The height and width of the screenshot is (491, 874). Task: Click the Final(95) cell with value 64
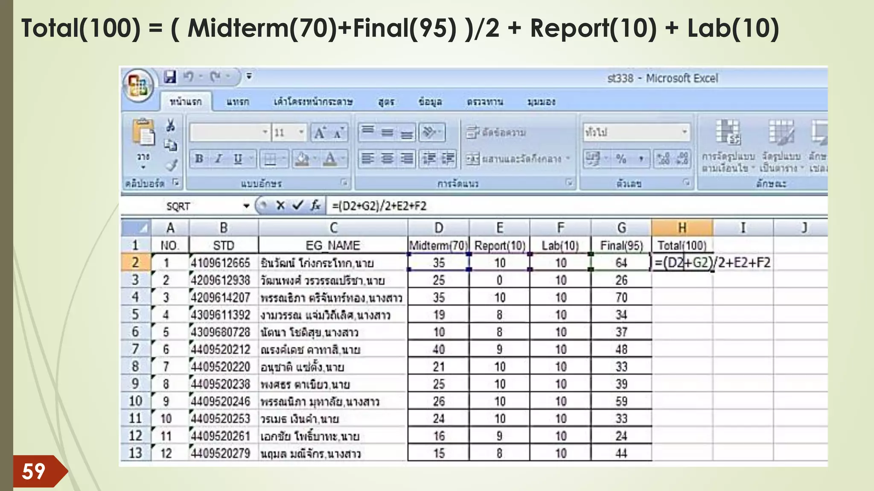click(x=621, y=263)
